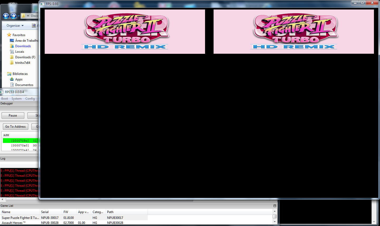Open the navigation history dropdown arrow
This screenshot has height=226, width=380.
[18, 16]
